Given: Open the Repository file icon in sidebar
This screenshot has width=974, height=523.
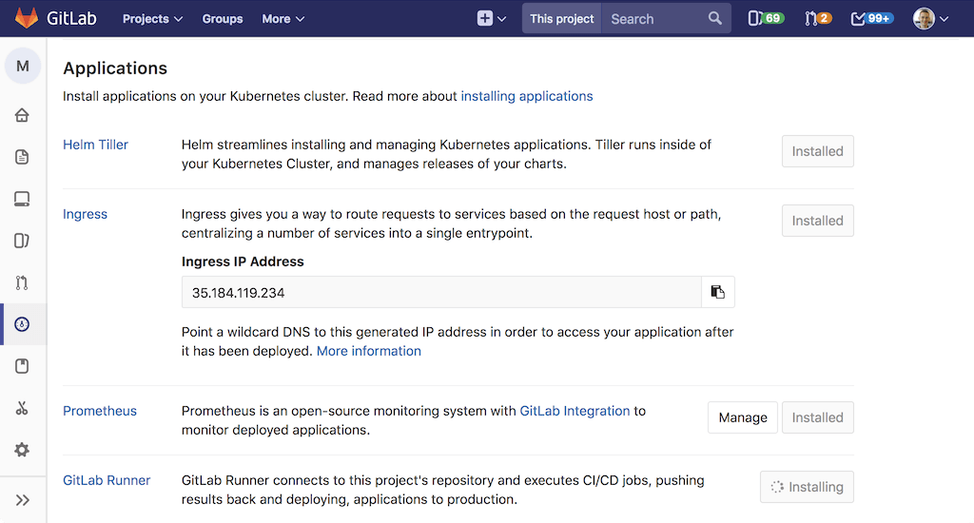Looking at the screenshot, I should click(22, 157).
